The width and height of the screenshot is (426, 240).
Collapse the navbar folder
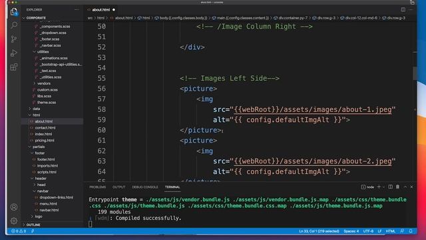tap(43, 191)
